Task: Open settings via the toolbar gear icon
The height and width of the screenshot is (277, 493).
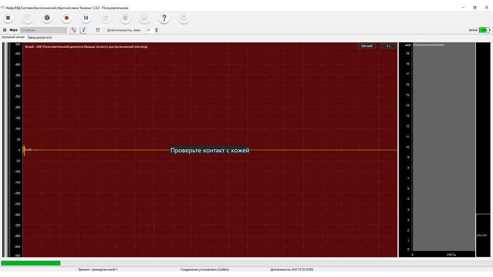Action: (x=125, y=18)
